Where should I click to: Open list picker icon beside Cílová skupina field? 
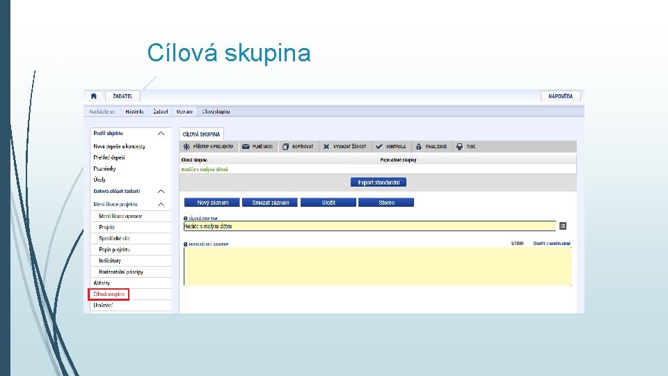tap(563, 226)
